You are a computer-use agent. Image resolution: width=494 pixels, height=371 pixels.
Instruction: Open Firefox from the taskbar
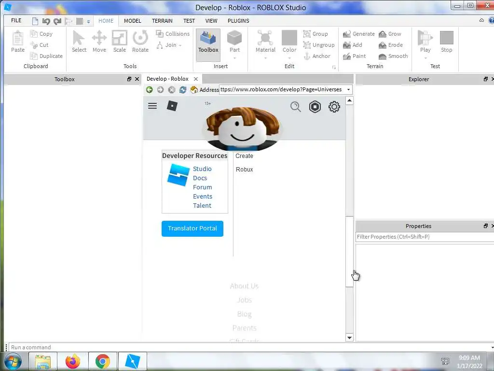[x=73, y=361]
